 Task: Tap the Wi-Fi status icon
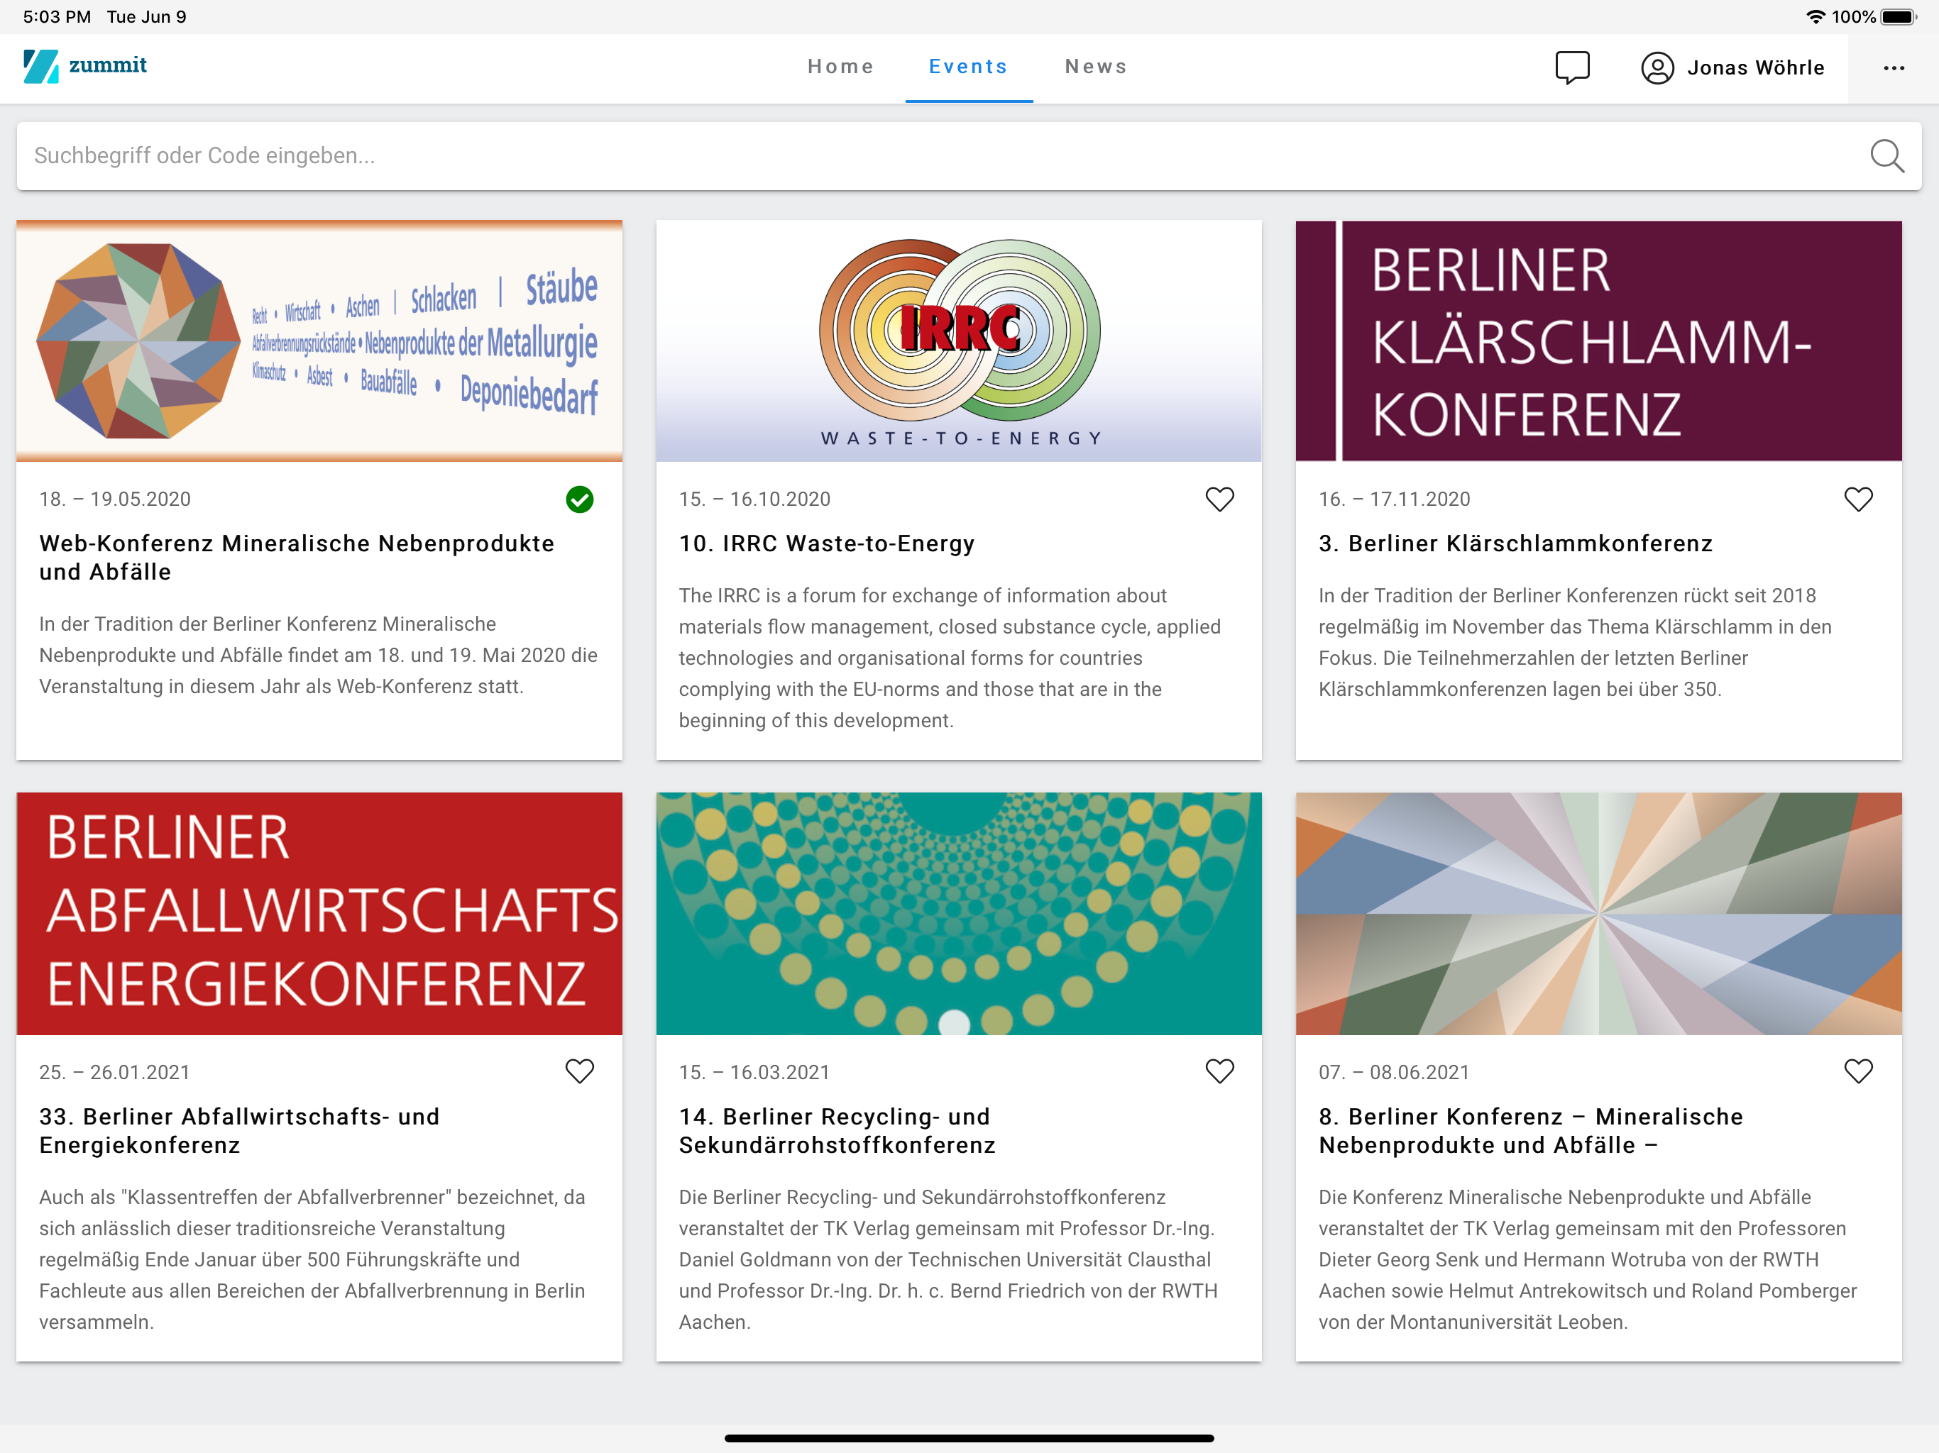(1816, 16)
